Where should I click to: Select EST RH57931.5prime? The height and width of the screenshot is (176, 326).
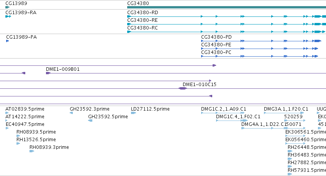tap(307, 170)
